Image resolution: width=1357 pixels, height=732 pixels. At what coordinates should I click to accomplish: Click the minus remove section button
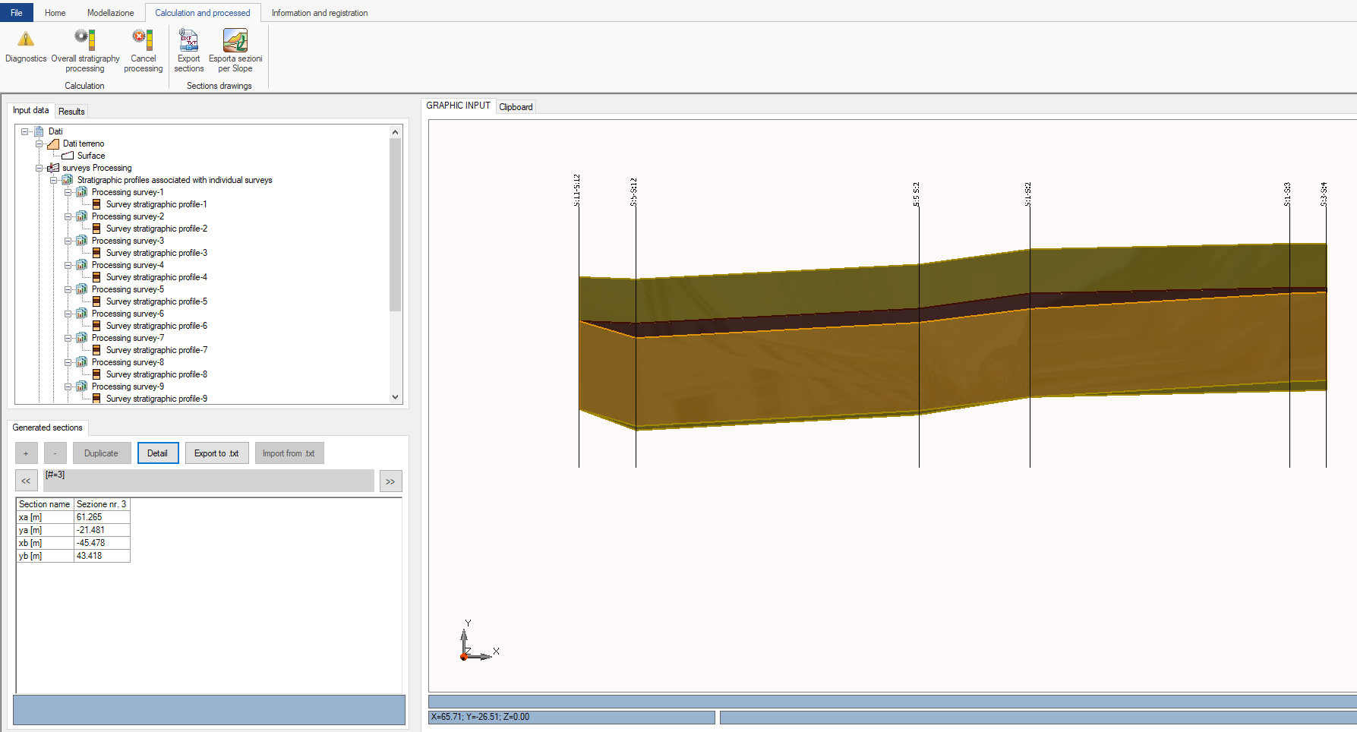point(55,453)
